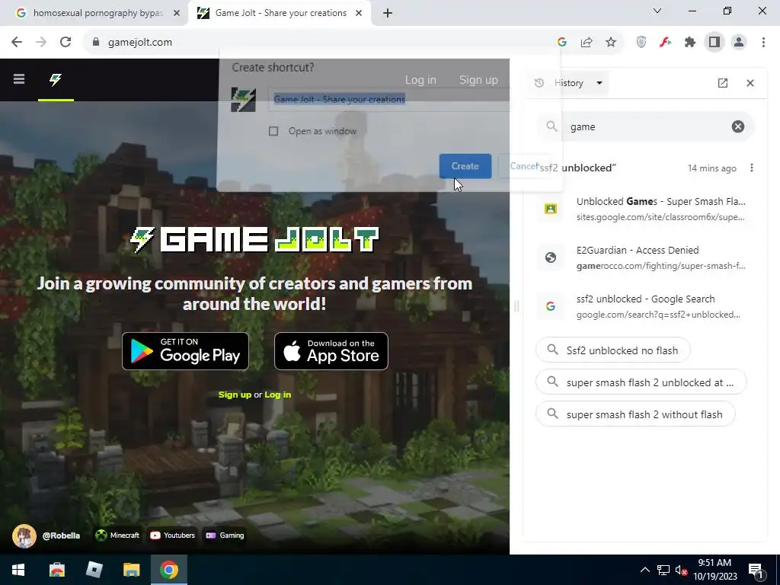Image resolution: width=780 pixels, height=585 pixels.
Task: Open File Explorer from taskbar
Action: click(x=131, y=570)
